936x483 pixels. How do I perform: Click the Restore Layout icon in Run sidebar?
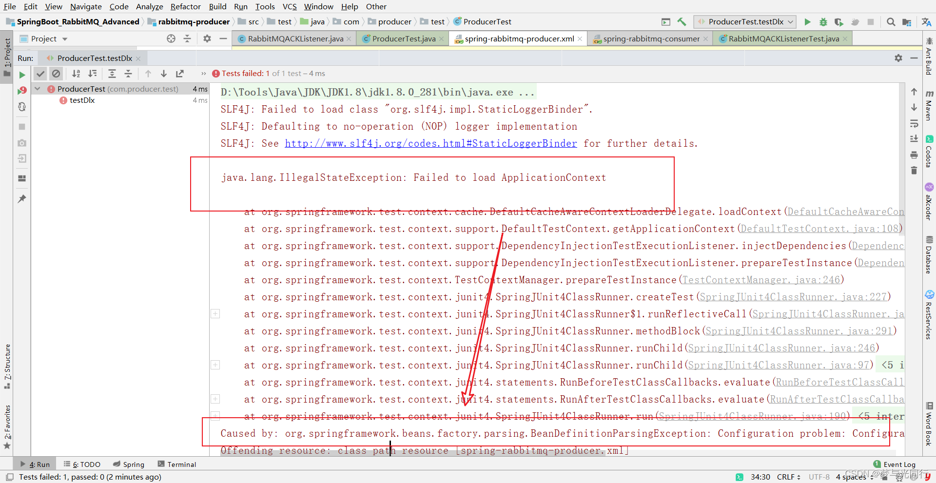click(x=22, y=178)
